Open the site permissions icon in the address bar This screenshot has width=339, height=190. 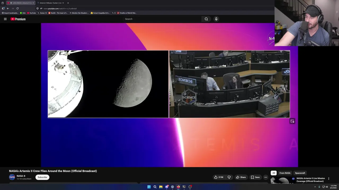coord(41,8)
